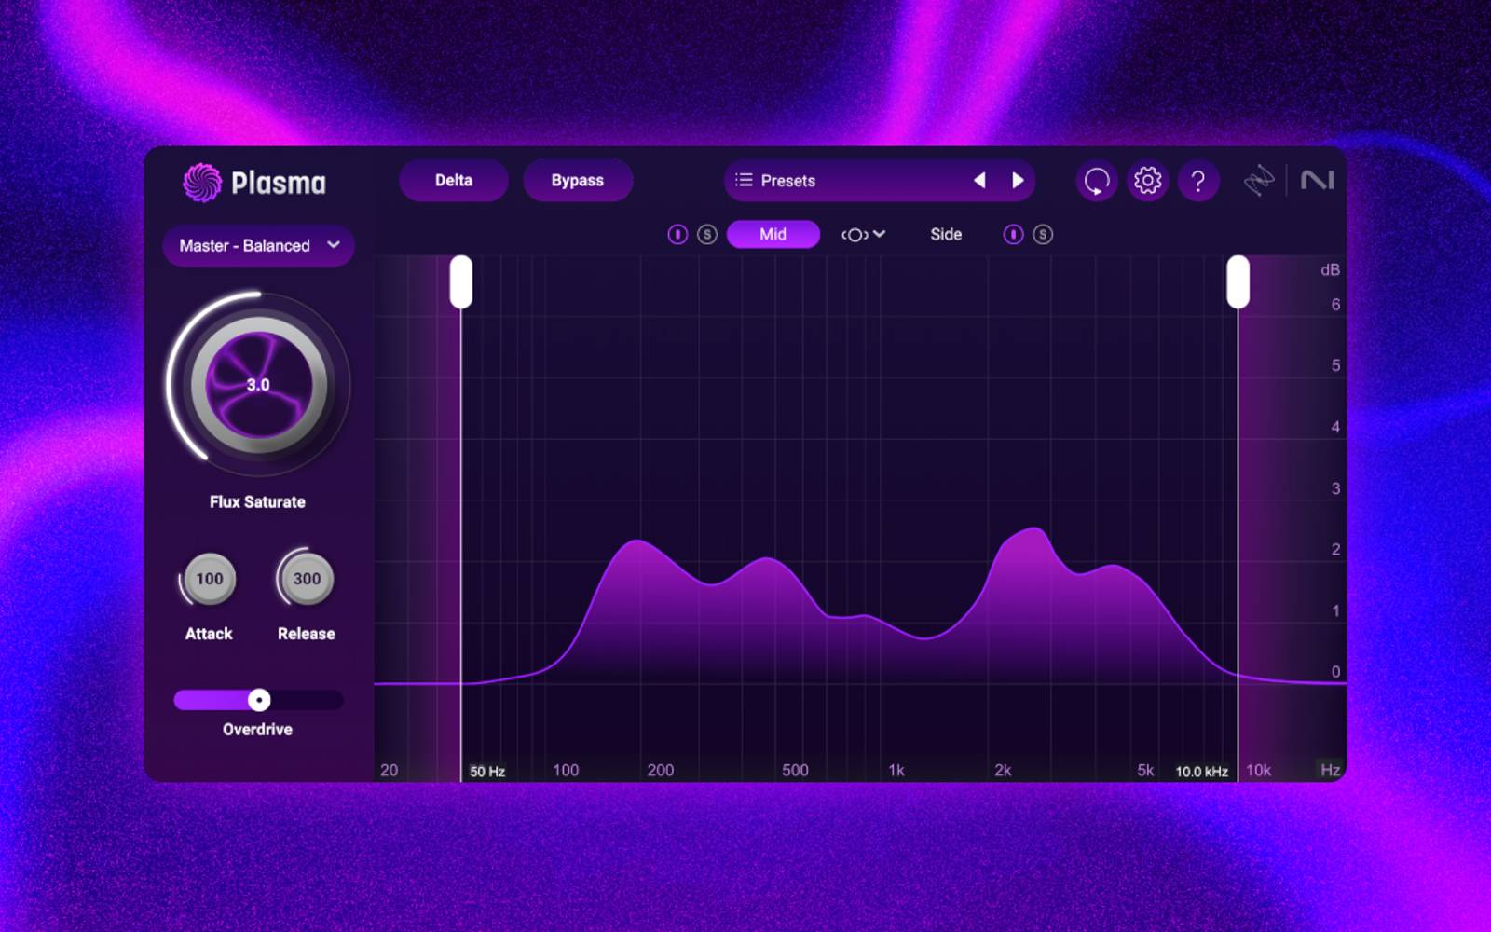Screen dimensions: 1491x932
Task: Select the Mid tab
Action: point(773,234)
